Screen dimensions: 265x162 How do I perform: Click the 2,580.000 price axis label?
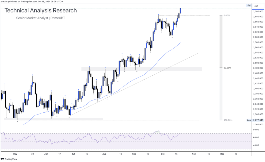(258, 42)
